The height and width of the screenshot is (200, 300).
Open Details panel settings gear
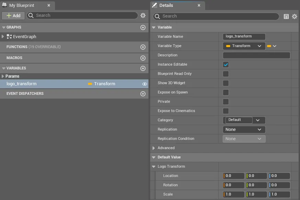pyautogui.click(x=295, y=16)
